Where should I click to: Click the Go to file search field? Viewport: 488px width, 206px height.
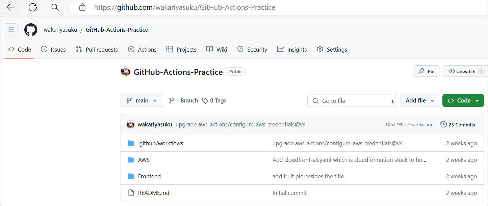click(x=352, y=100)
